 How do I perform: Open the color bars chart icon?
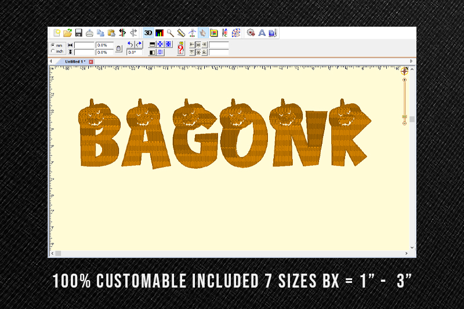coord(159,33)
